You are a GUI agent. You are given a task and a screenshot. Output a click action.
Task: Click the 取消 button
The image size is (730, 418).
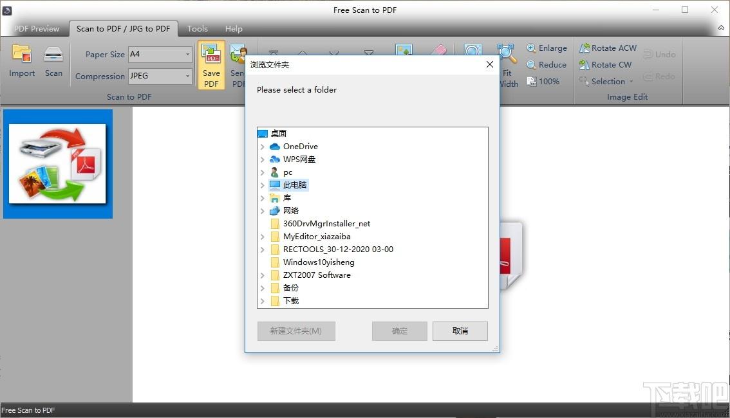(x=460, y=331)
